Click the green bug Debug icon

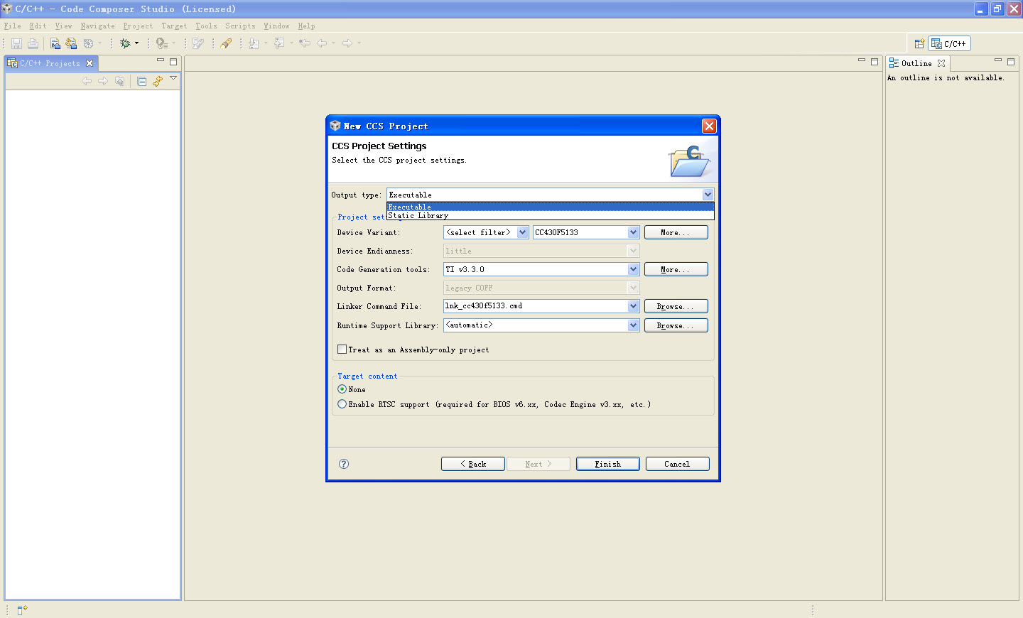pos(125,43)
